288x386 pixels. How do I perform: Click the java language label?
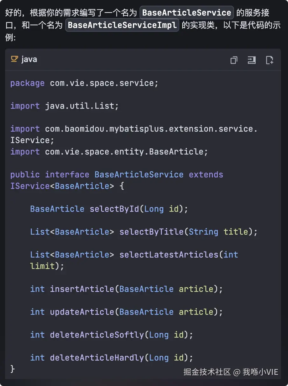(x=29, y=59)
